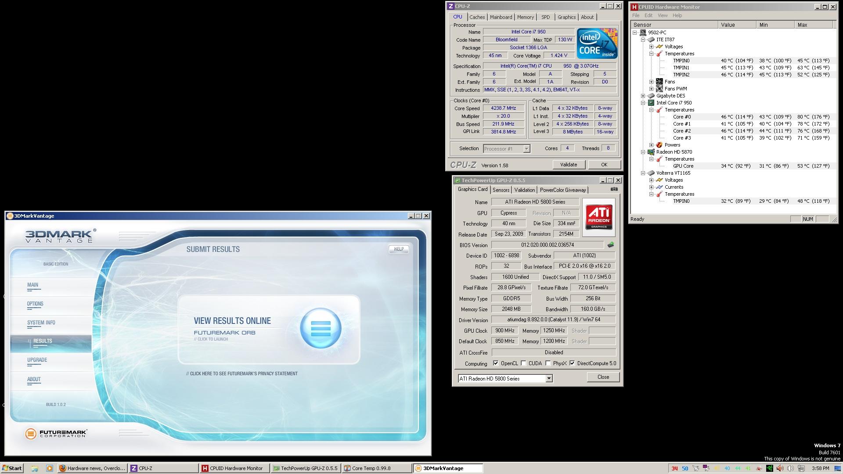Viewport: 843px width, 474px height.
Task: Click the gray speaker tray icon
Action: click(x=790, y=468)
